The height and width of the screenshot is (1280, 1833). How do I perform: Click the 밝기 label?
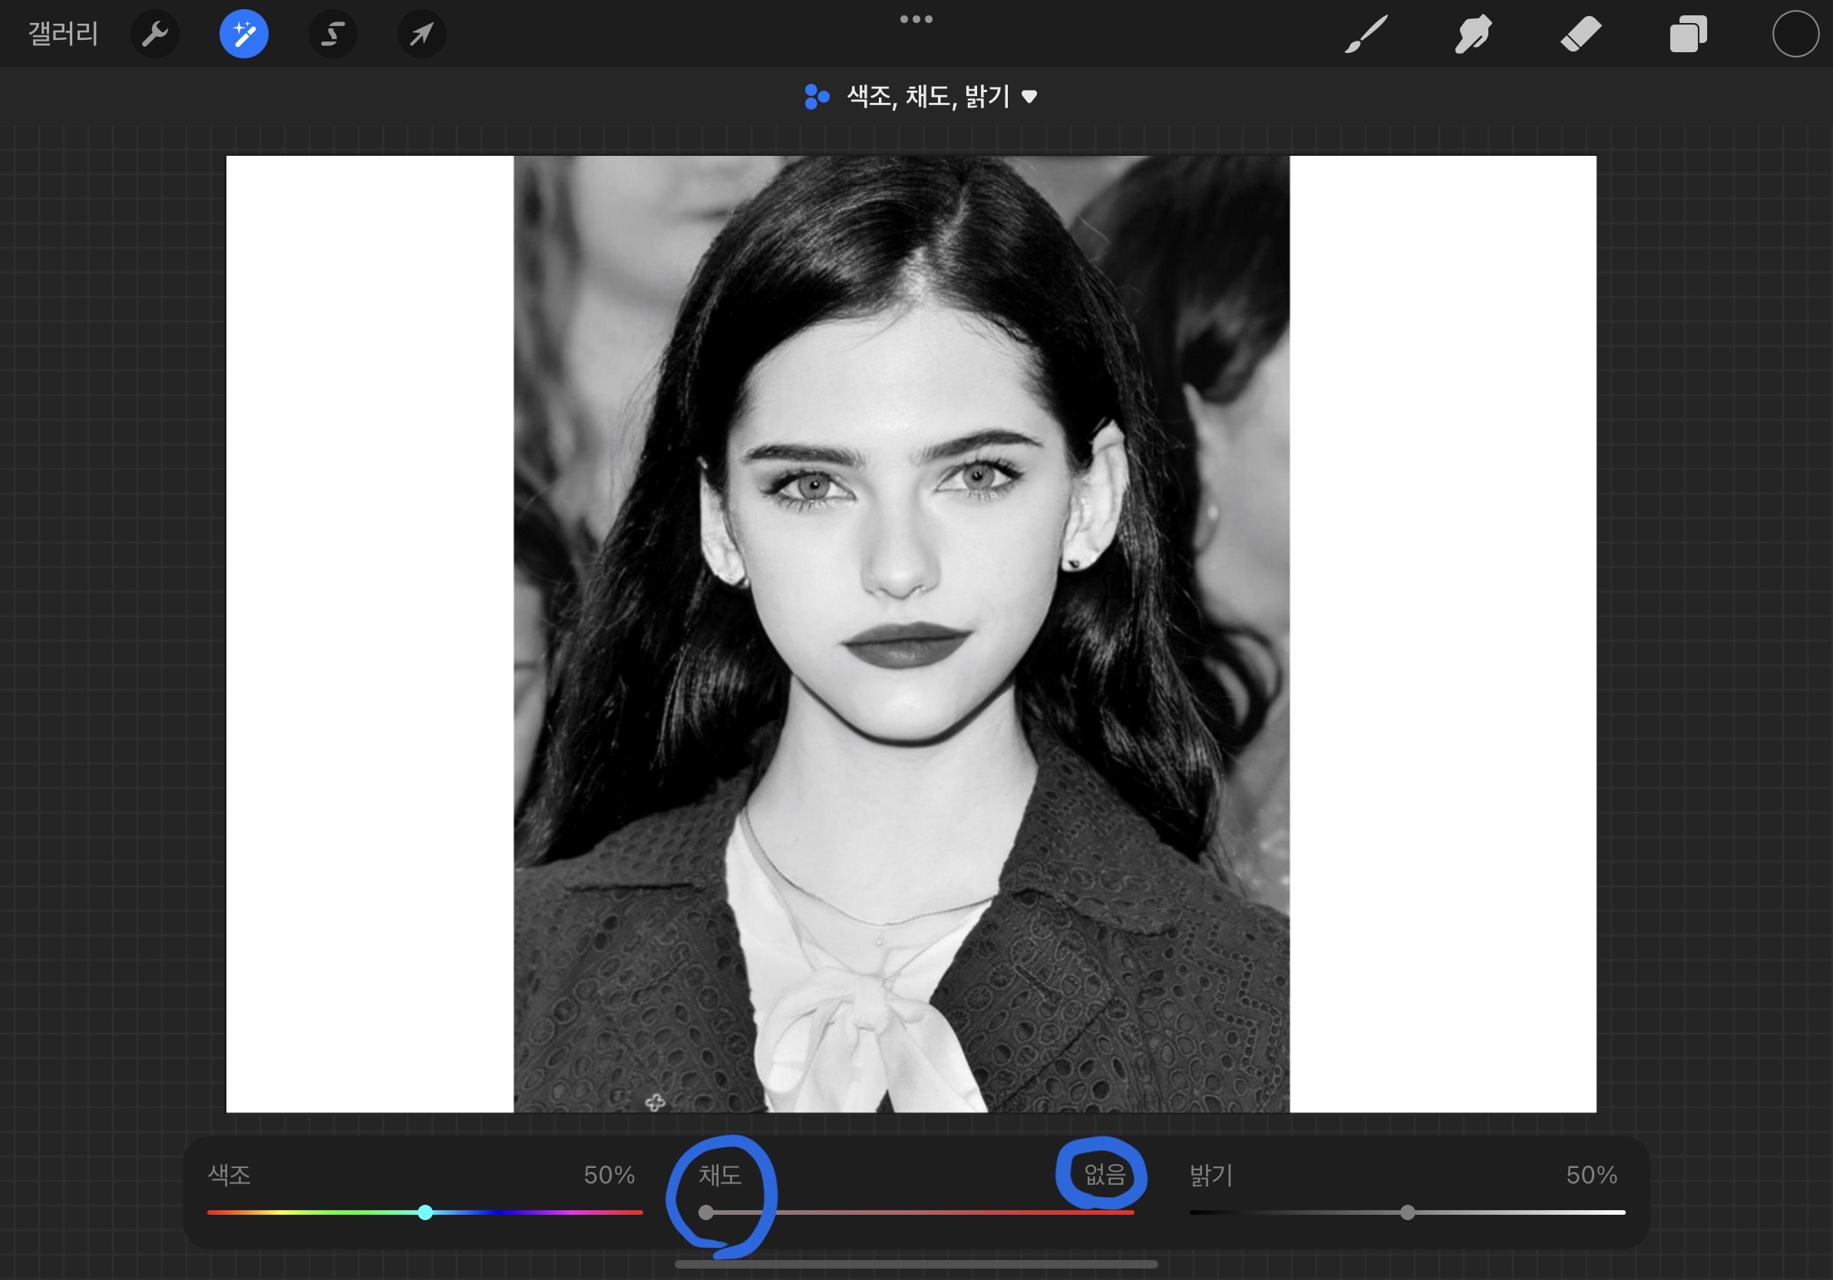1211,1175
